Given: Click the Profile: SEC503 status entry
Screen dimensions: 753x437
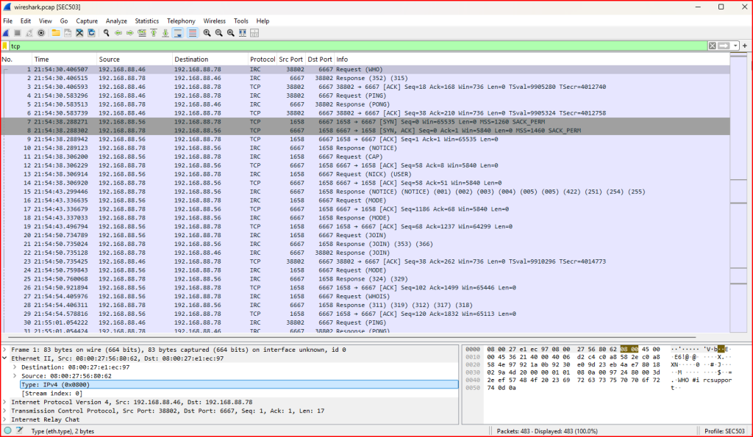Looking at the screenshot, I should pos(724,431).
